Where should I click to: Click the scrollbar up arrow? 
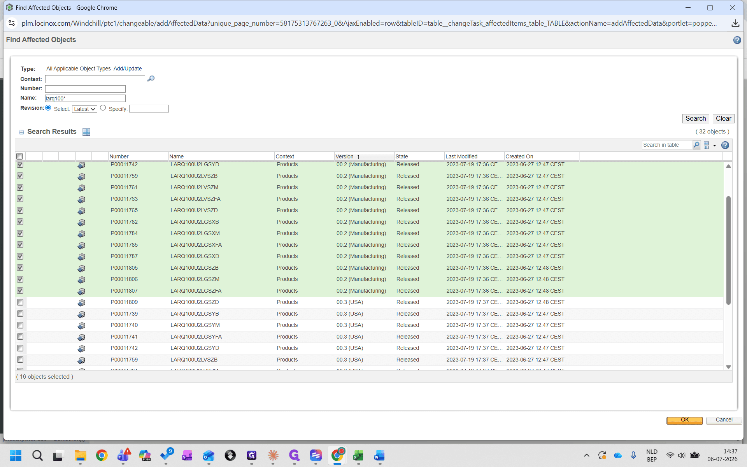728,166
